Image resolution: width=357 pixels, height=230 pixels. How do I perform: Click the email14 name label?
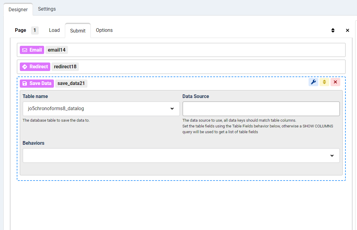tap(56, 50)
